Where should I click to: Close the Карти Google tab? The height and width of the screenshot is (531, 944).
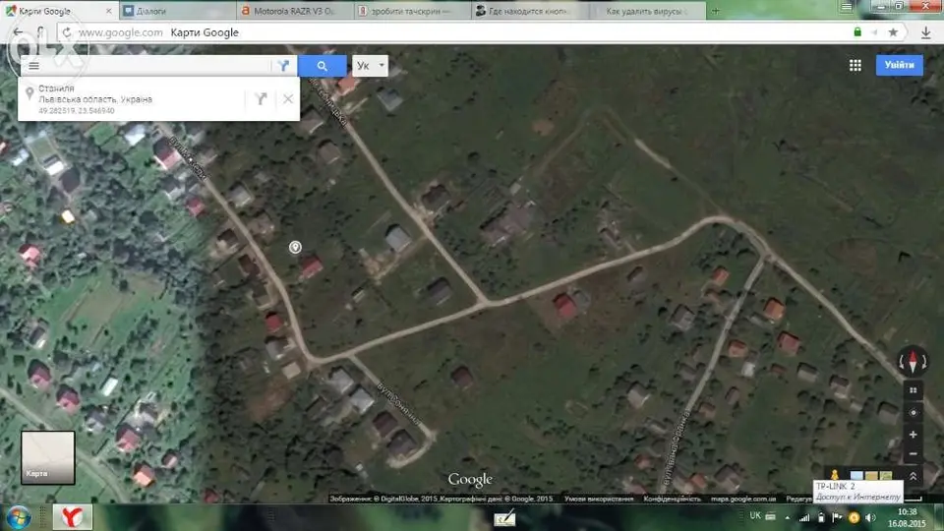(x=108, y=11)
